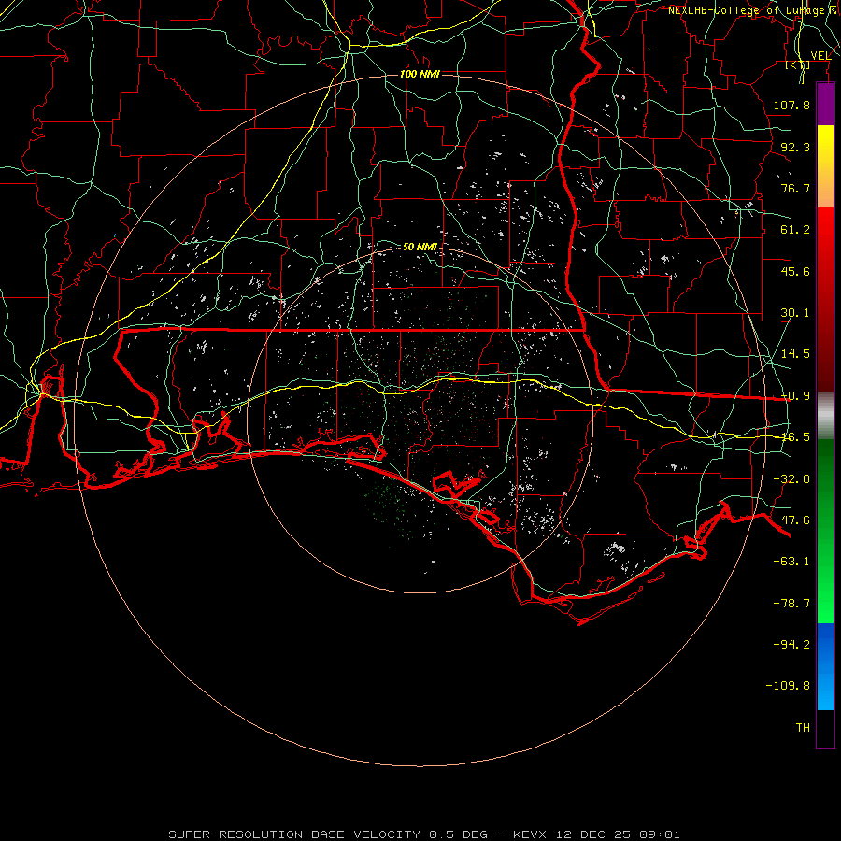Click the Super-Resolution Base Velocity footer caption

point(423,834)
